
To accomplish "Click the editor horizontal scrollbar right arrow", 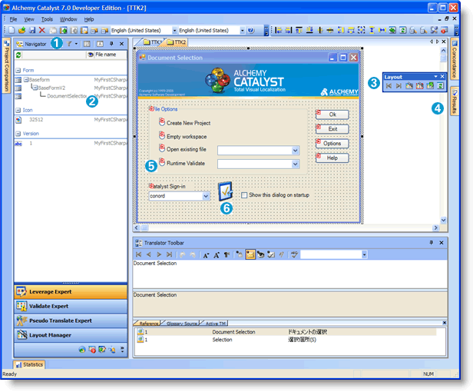I will 435,228.
